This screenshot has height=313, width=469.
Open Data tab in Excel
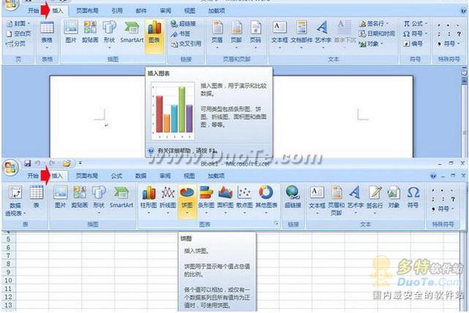[x=141, y=176]
